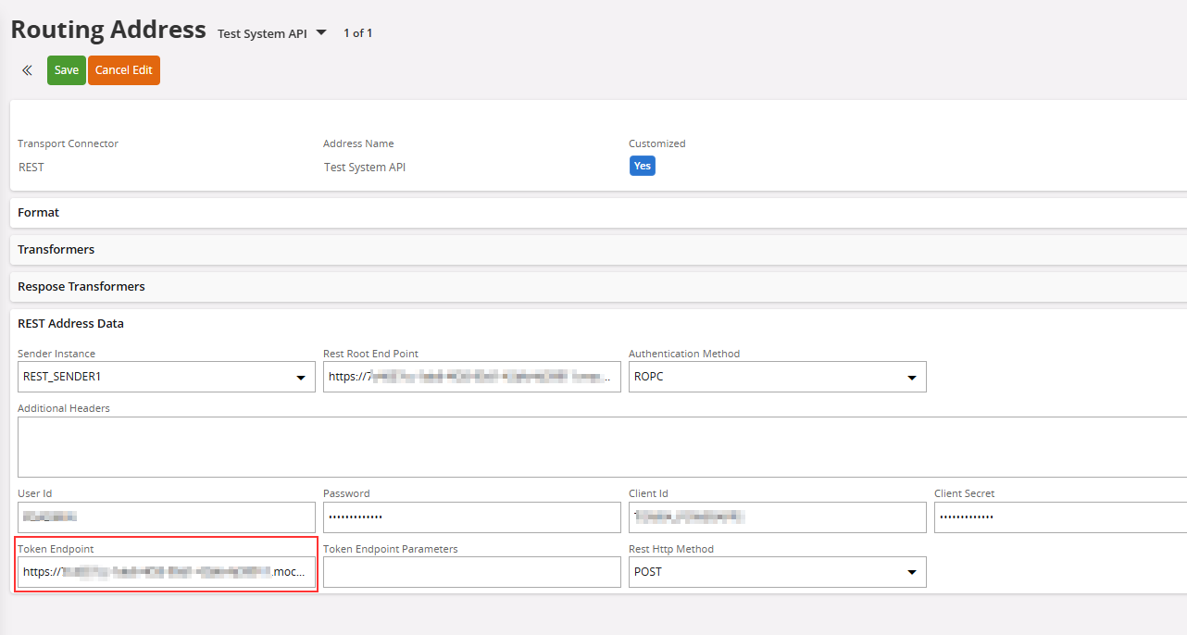The width and height of the screenshot is (1187, 635).
Task: Toggle the Customized Yes badge
Action: coord(642,166)
